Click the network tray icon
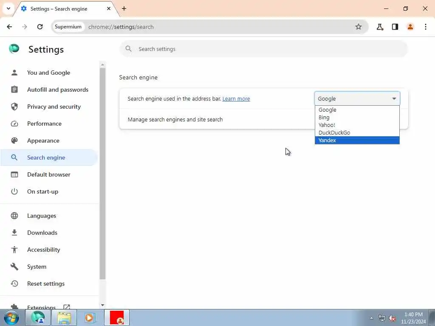This screenshot has width=435, height=326. click(x=382, y=318)
